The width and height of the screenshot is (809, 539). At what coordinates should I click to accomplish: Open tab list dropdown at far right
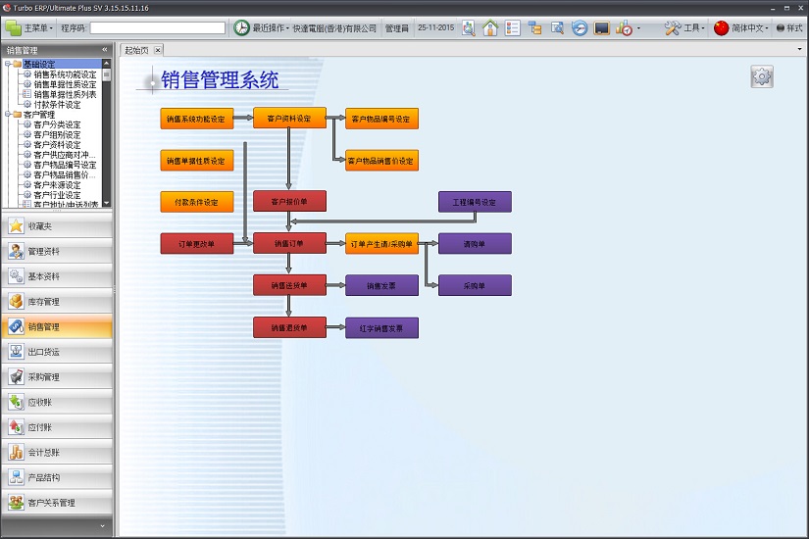pos(800,50)
